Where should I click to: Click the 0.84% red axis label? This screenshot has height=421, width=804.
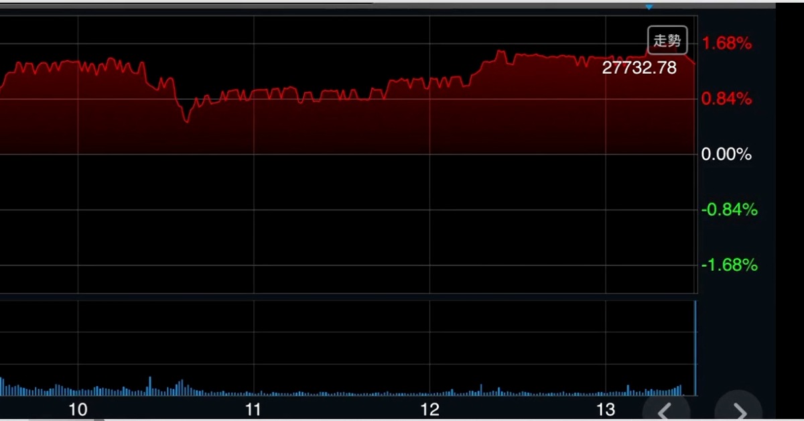click(726, 99)
